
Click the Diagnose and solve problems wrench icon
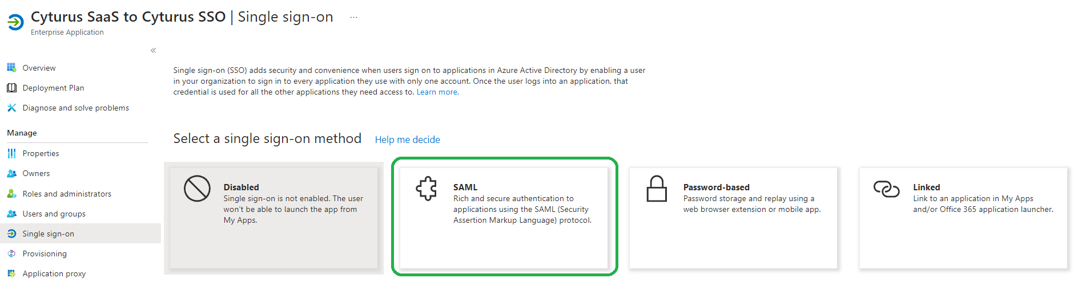[11, 108]
